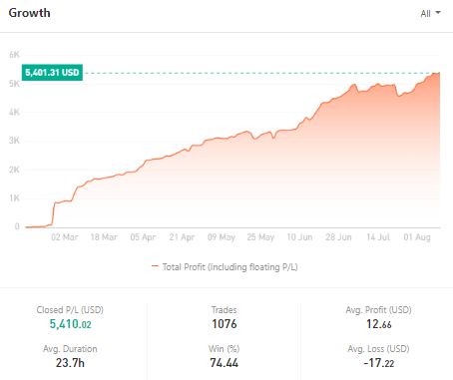453x380 pixels.
Task: Click the 3K y-axis label
Action: (14, 141)
